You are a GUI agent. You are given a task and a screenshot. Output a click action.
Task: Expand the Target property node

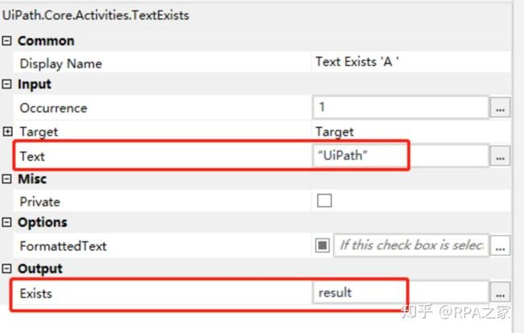(x=7, y=132)
